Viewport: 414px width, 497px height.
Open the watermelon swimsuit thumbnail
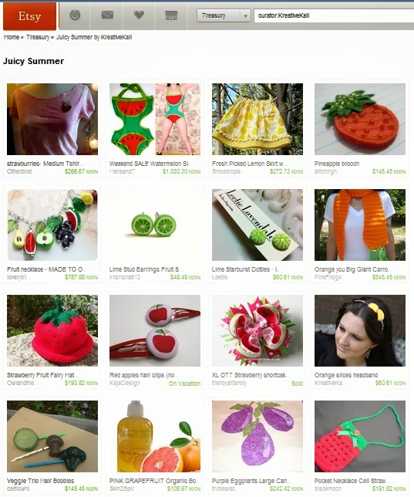[x=155, y=119]
